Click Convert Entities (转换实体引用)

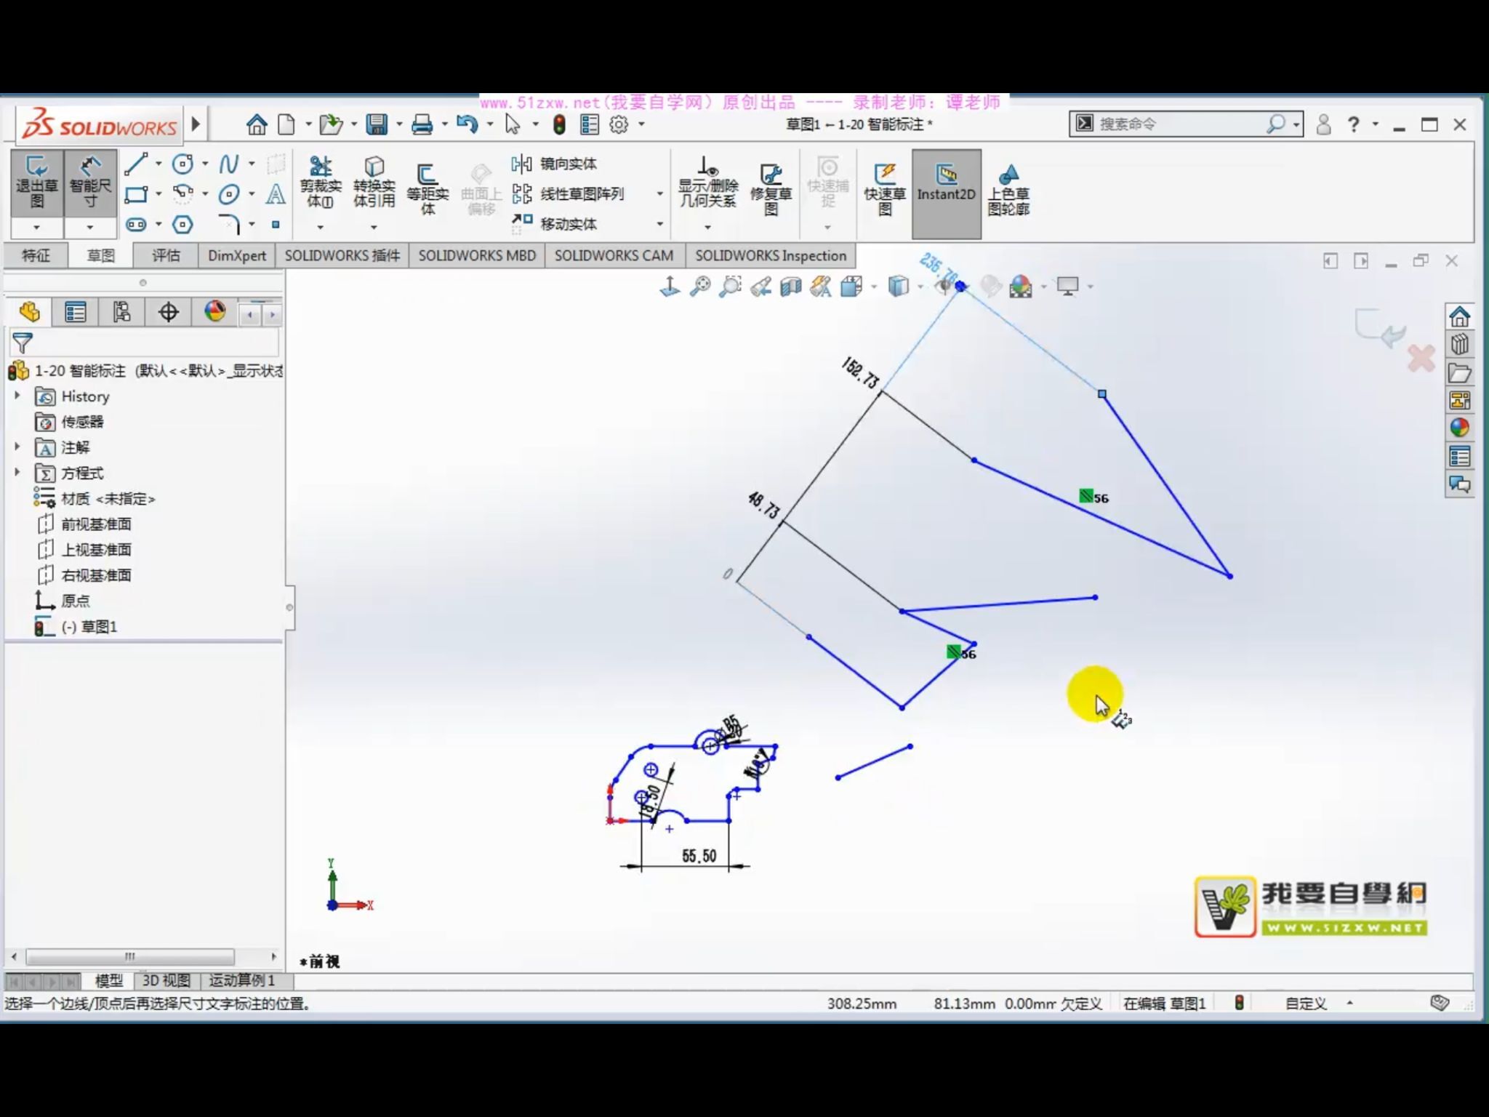[374, 183]
